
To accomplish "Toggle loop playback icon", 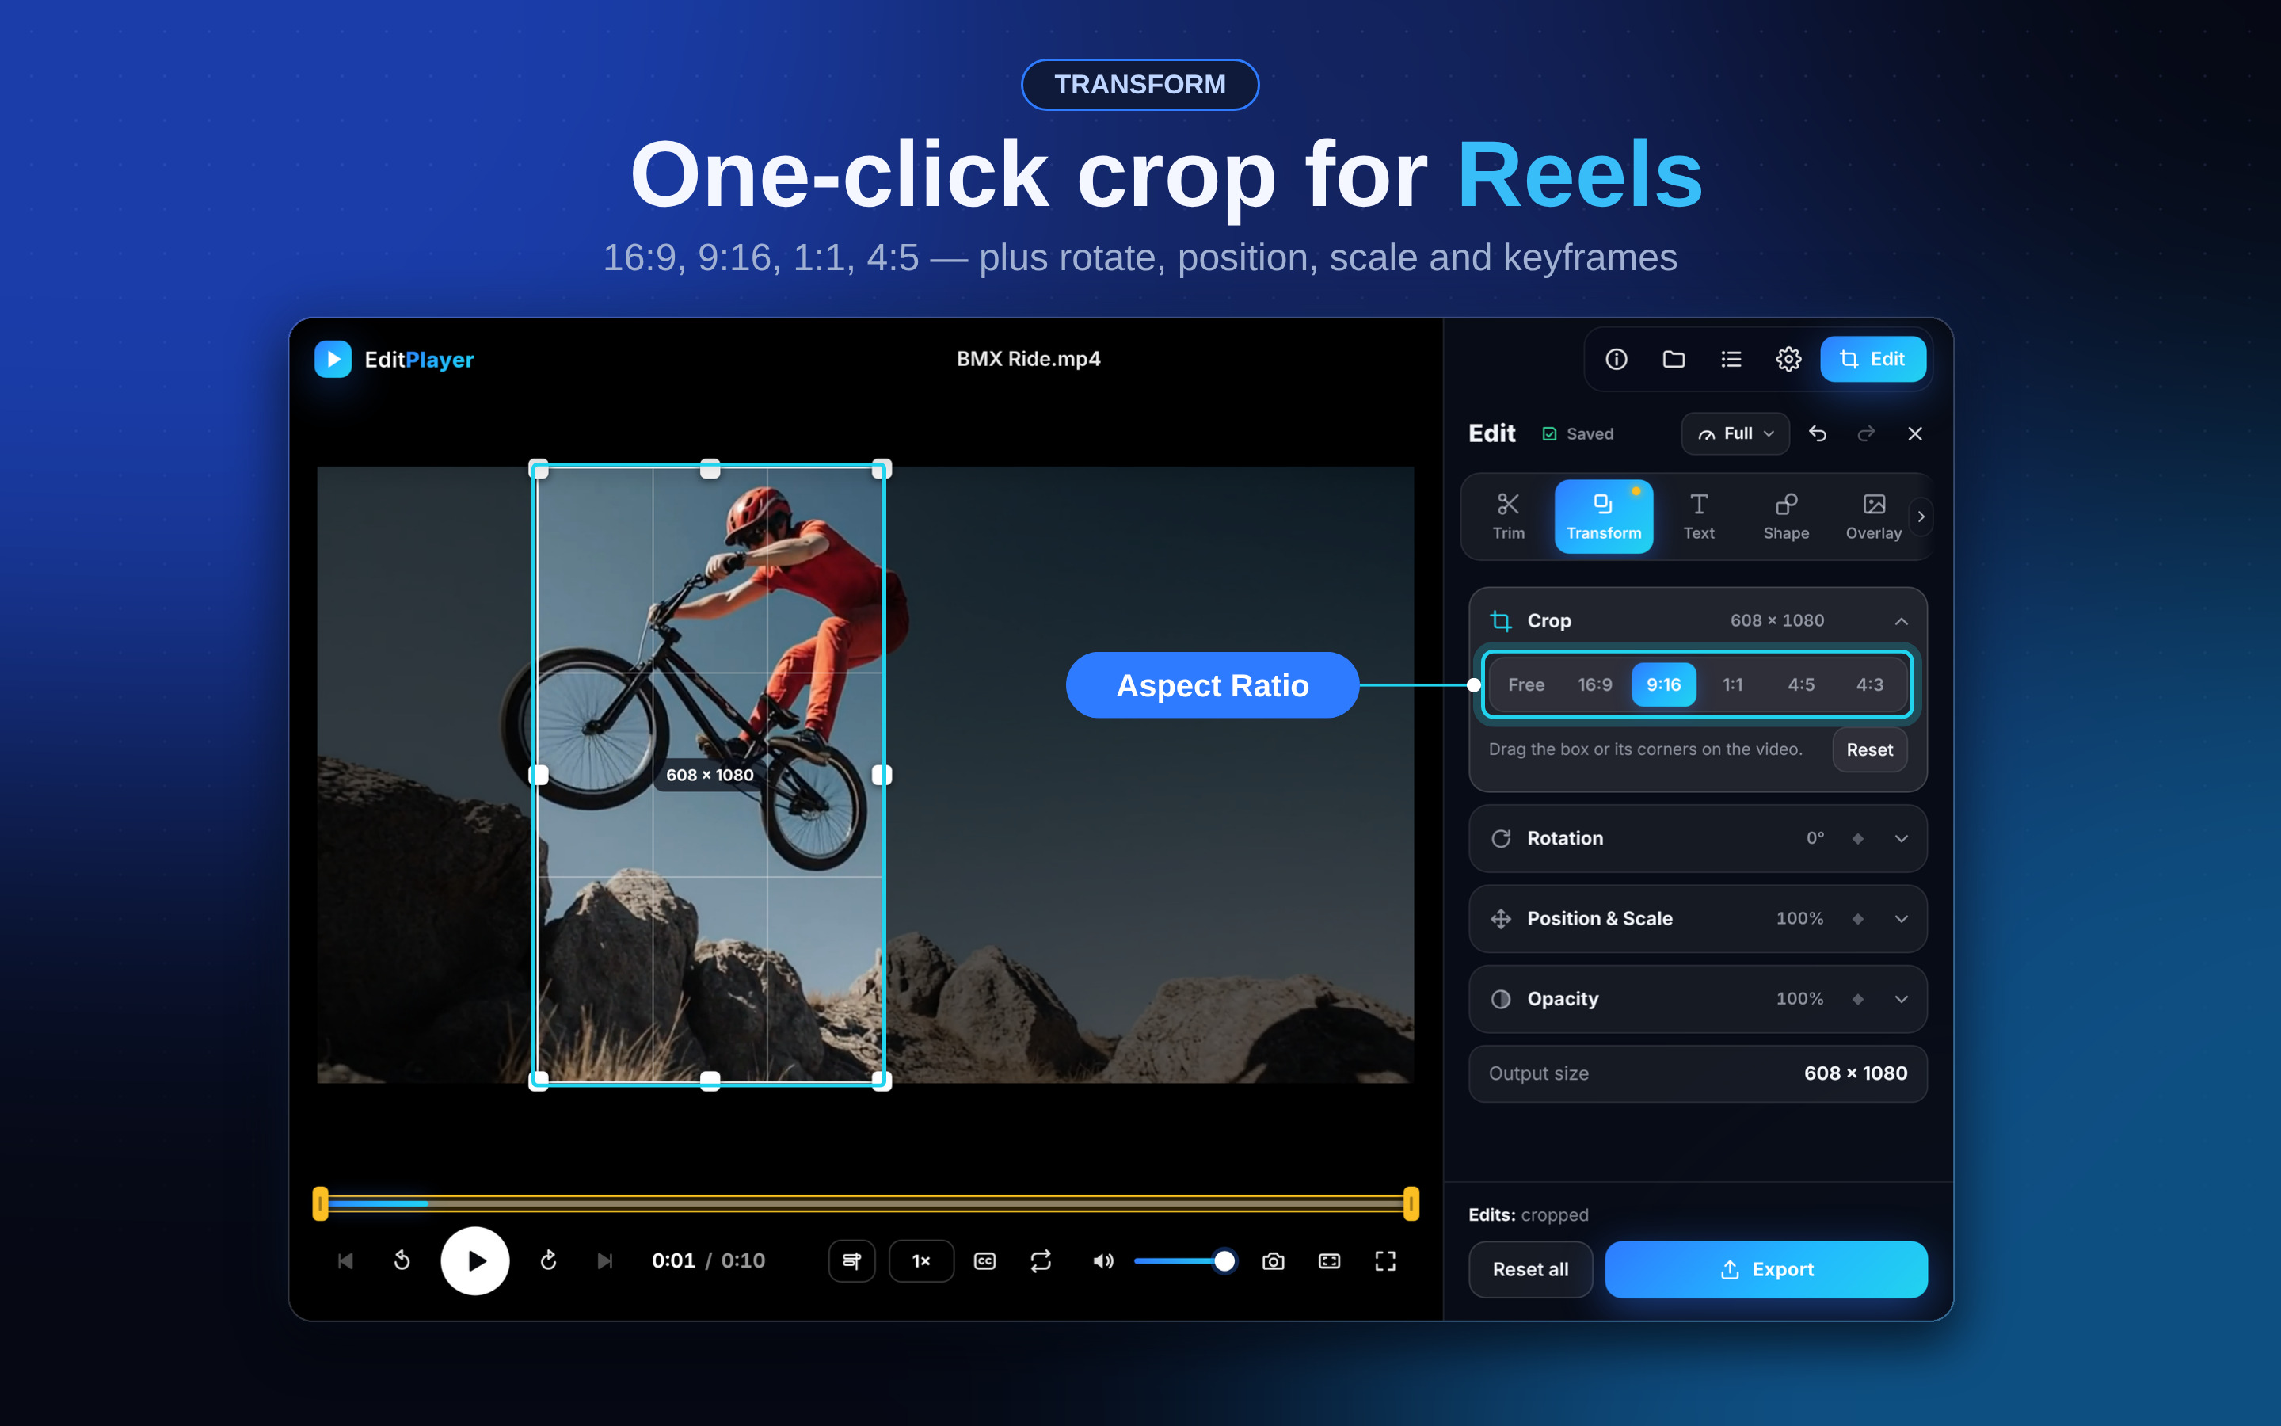I will [1041, 1261].
